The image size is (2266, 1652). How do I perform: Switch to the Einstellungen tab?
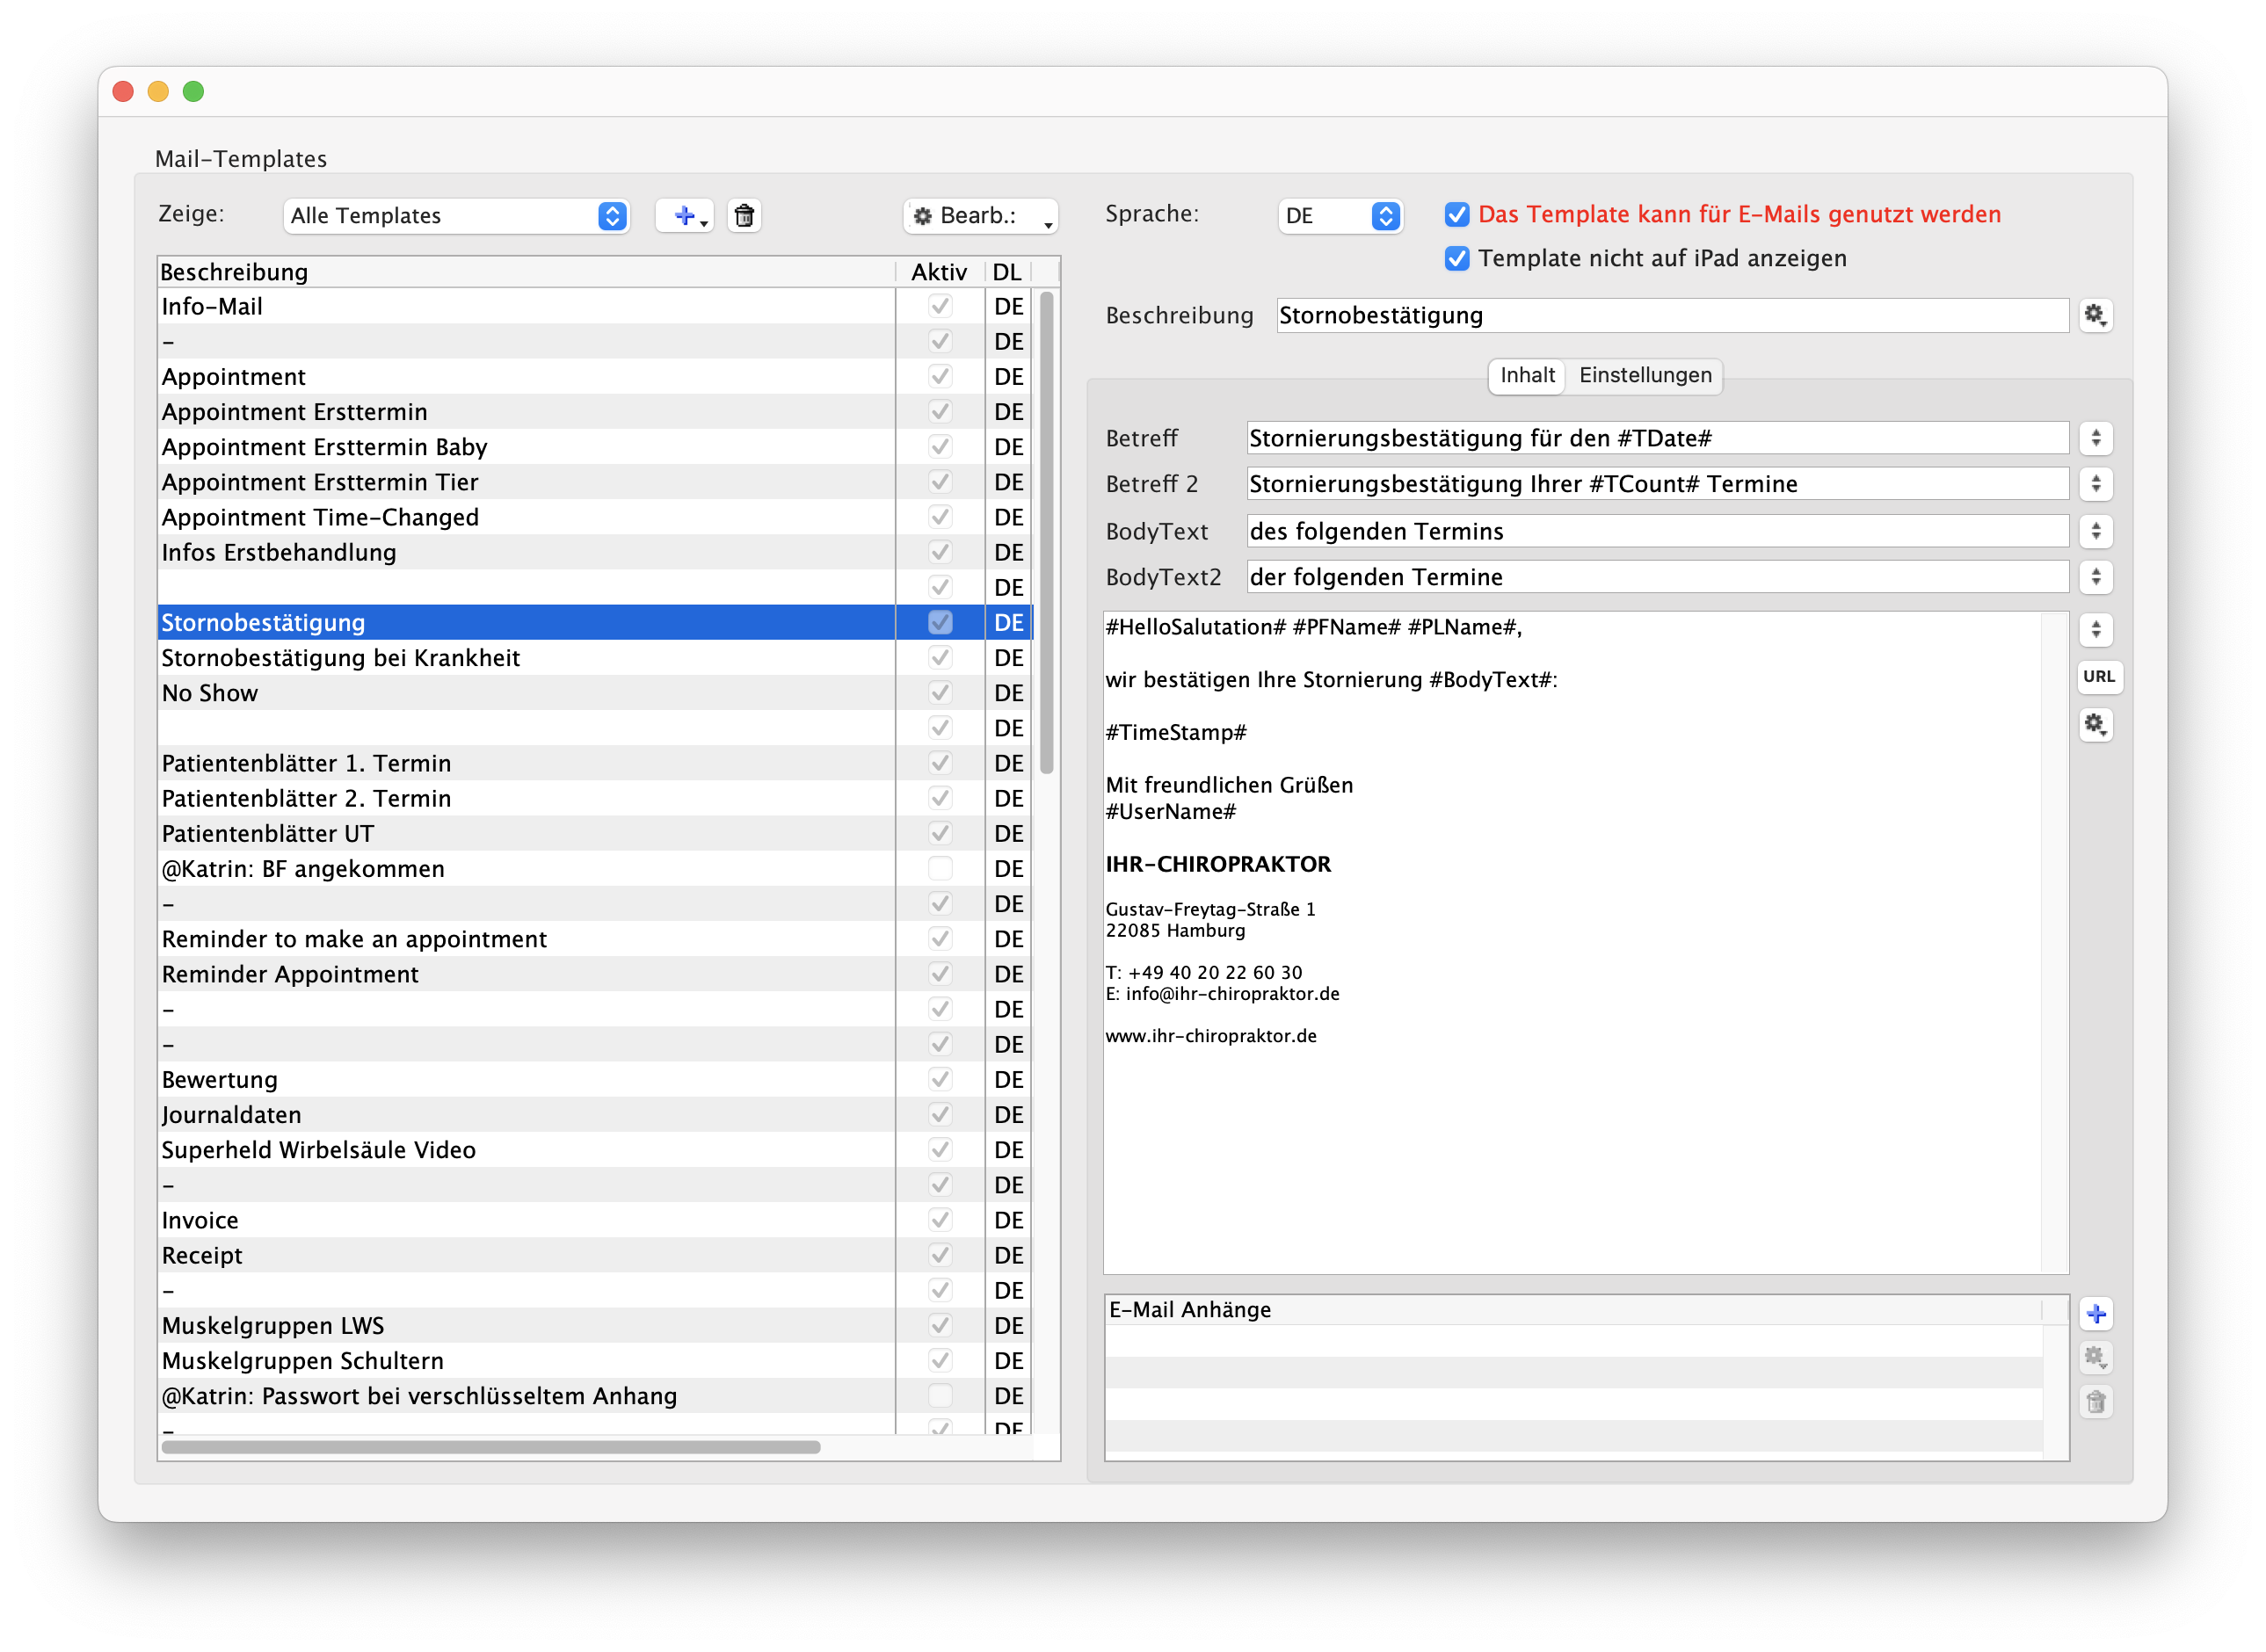(x=1645, y=376)
